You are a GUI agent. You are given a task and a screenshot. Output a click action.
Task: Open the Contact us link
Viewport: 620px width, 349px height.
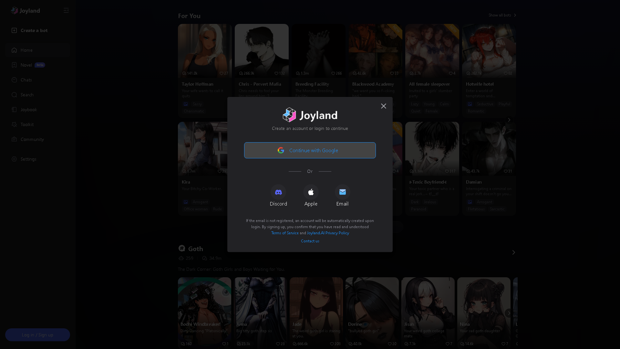310,241
